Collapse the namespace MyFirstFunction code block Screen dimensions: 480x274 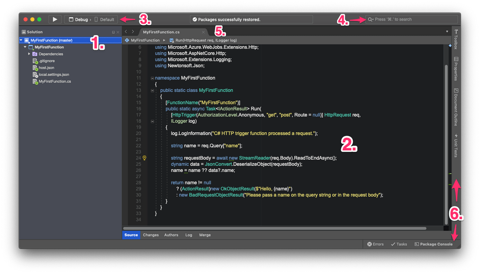click(x=152, y=78)
